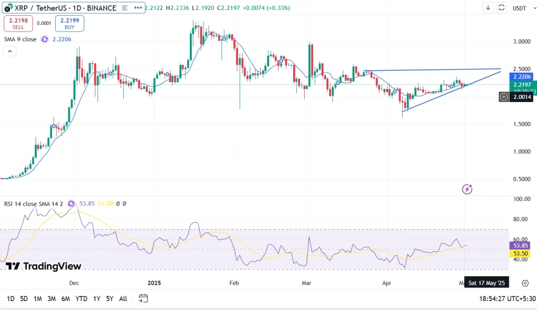Click the upper blue horizontal trendline
Viewport: 537px width, 311px height.
432,70
